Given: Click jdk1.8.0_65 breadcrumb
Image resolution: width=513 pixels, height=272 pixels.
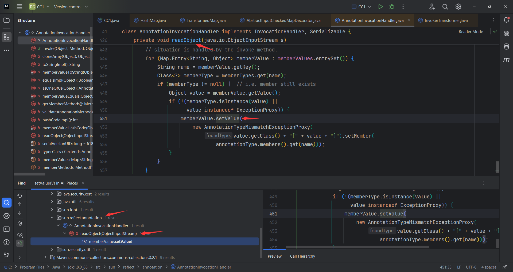Looking at the screenshot, I should pyautogui.click(x=78, y=267).
